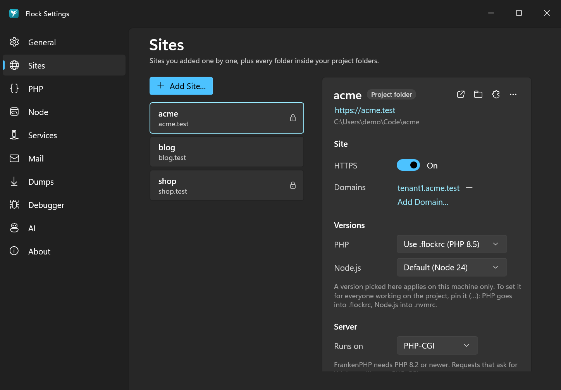
Task: Click the lock icon on shop row
Action: 293,185
